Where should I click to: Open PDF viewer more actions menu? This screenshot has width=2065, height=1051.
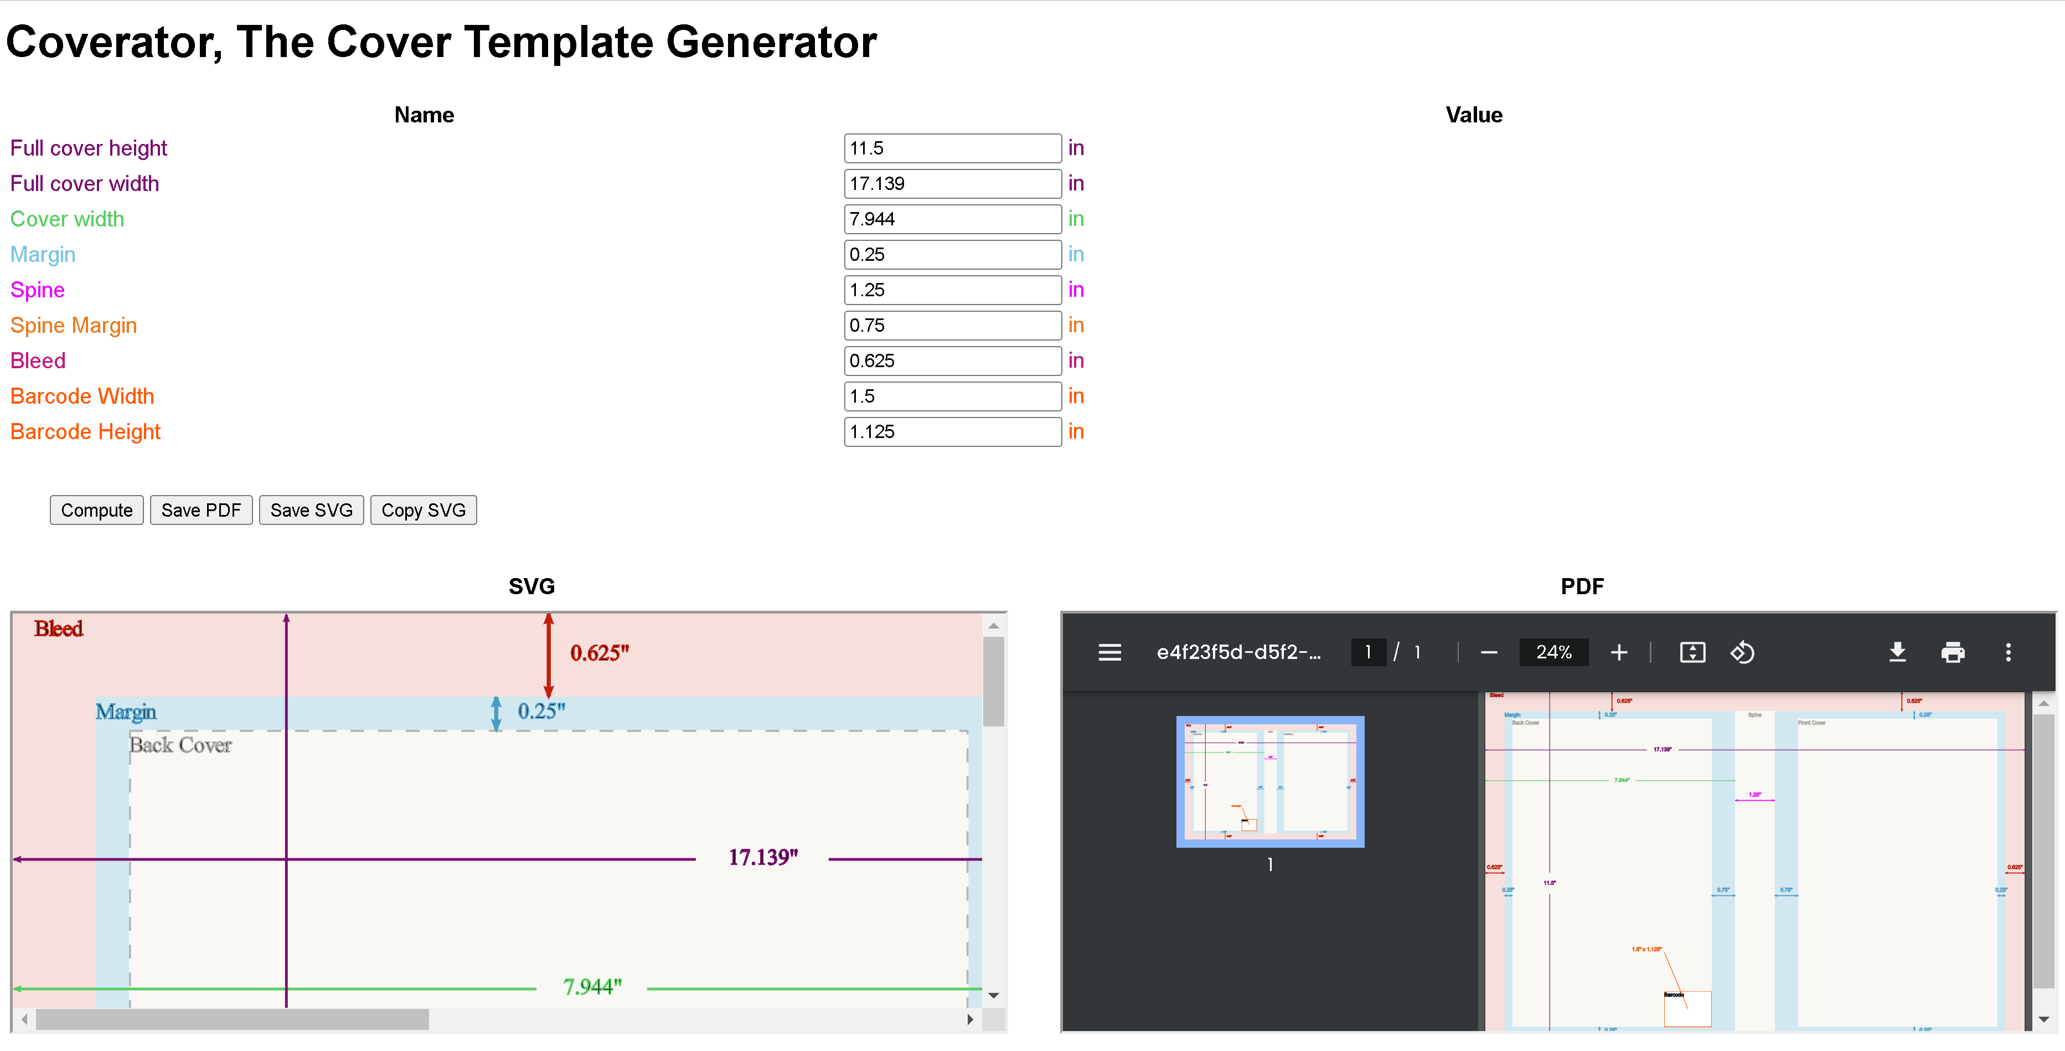coord(2008,652)
